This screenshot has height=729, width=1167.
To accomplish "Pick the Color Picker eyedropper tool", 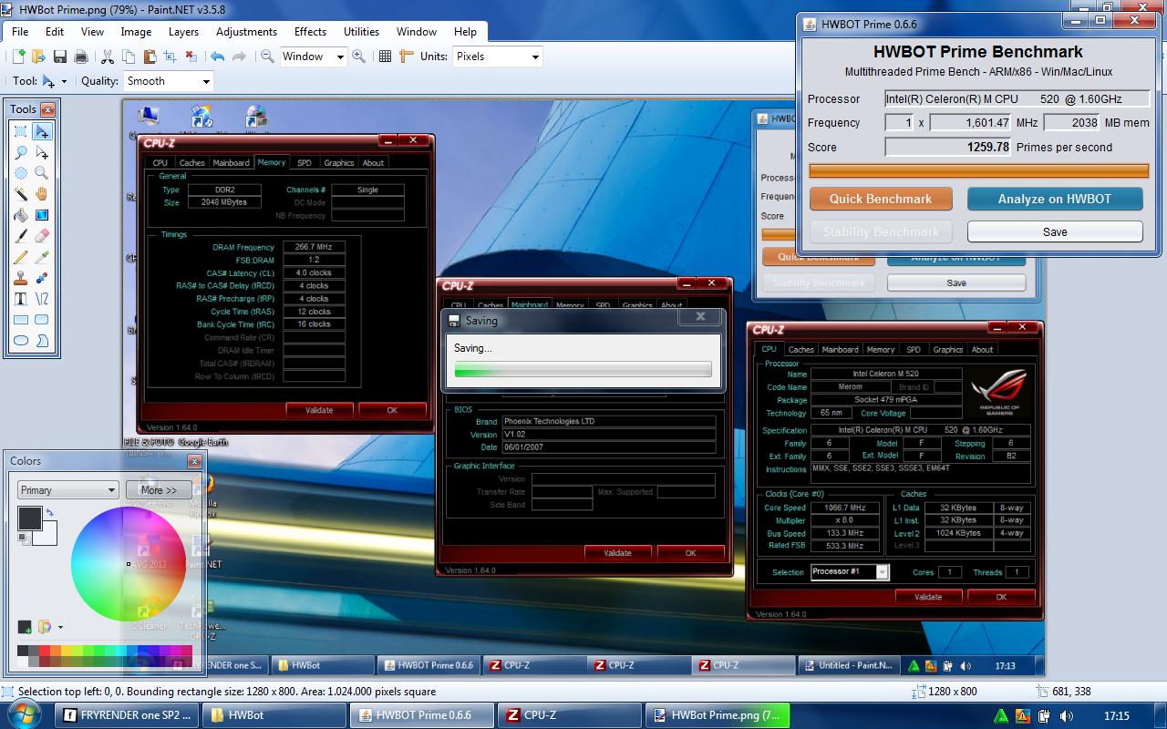I will (x=42, y=257).
